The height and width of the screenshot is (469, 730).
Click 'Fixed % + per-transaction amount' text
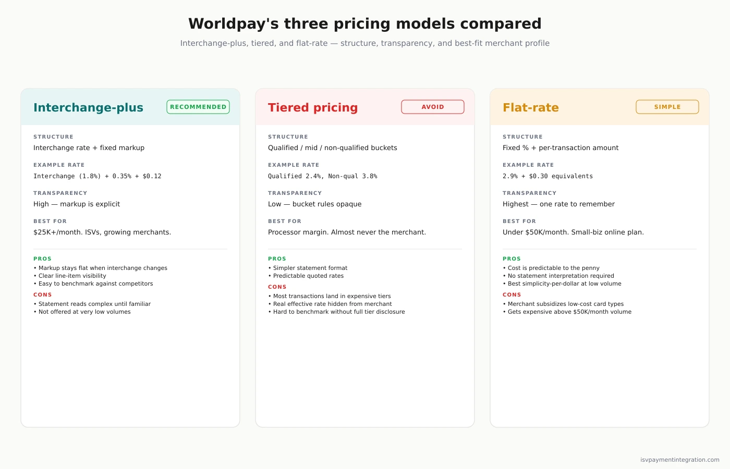pyautogui.click(x=561, y=148)
